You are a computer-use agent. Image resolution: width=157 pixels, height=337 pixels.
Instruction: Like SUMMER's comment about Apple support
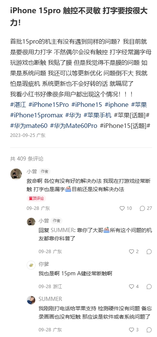132,330
